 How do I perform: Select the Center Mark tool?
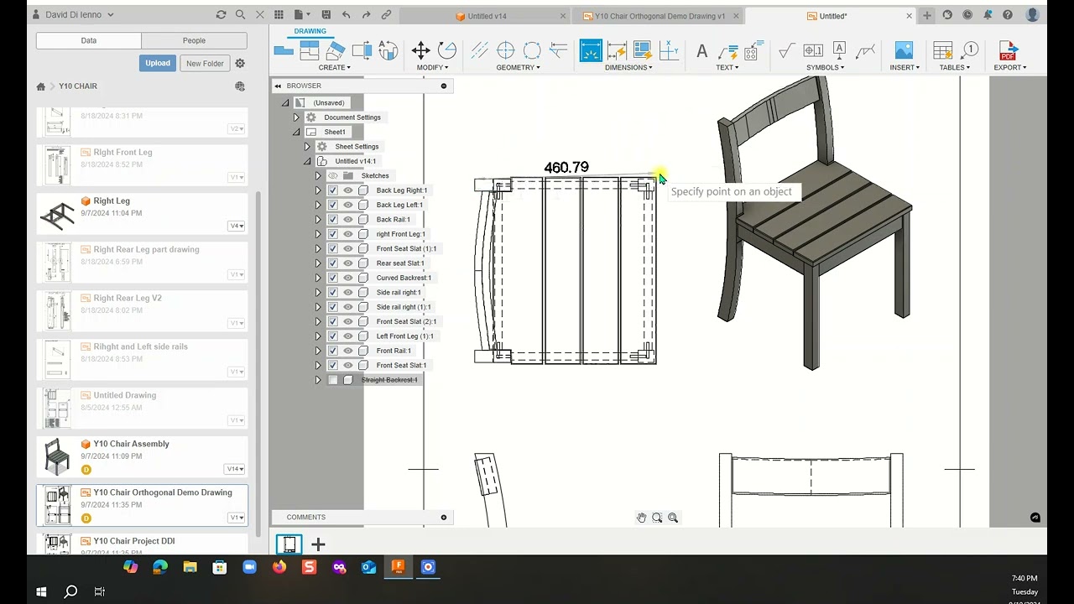(506, 50)
